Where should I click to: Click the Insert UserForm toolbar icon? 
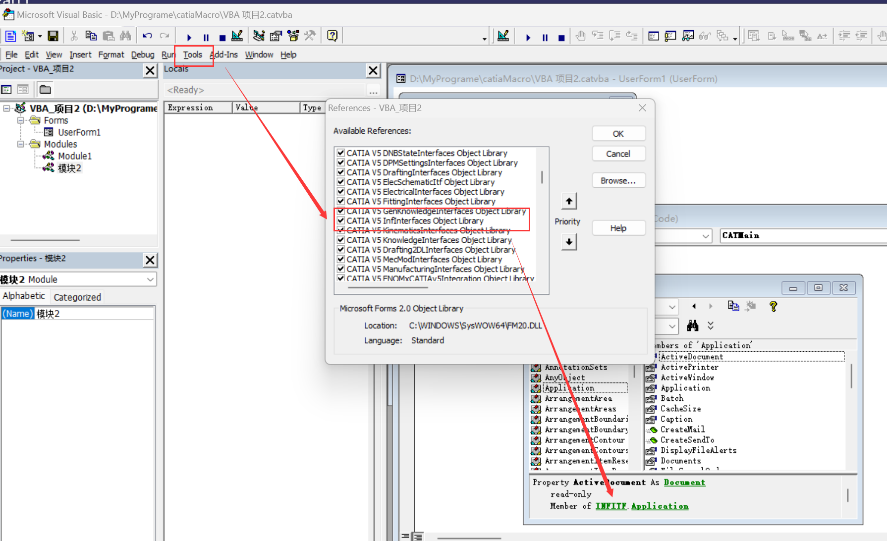pos(28,36)
